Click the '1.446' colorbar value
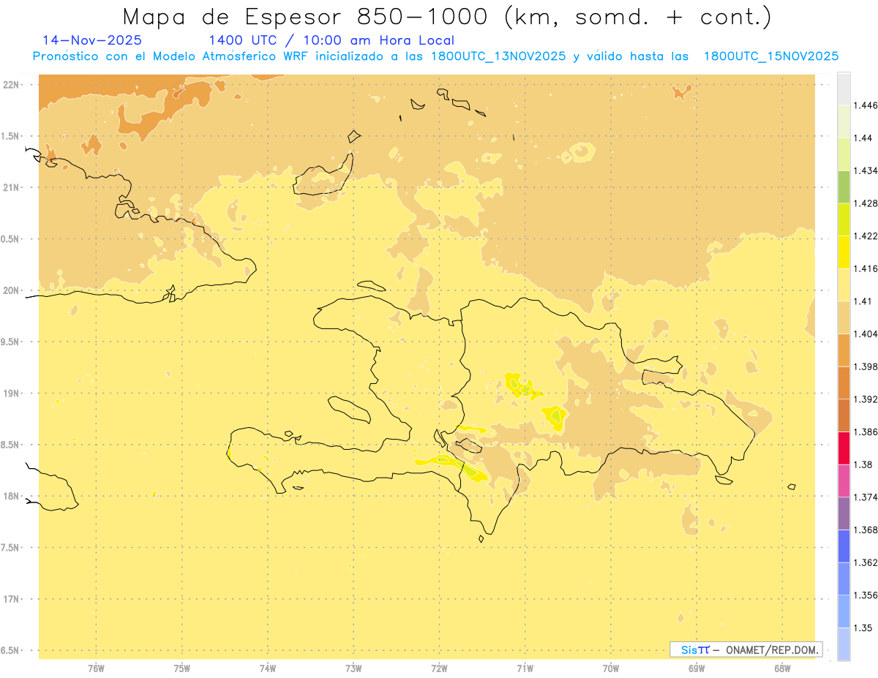The height and width of the screenshot is (678, 878). 865,105
